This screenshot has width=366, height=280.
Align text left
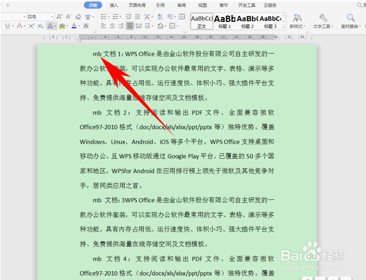tap(103, 26)
